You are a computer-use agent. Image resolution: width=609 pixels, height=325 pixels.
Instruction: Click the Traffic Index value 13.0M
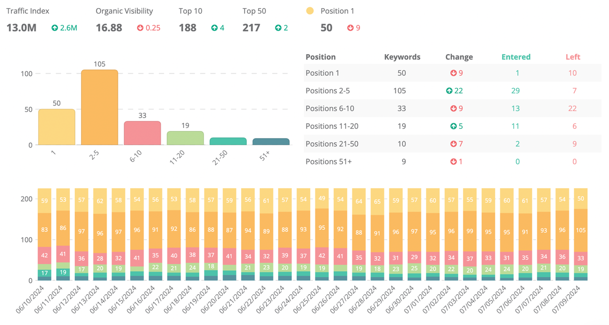point(21,28)
